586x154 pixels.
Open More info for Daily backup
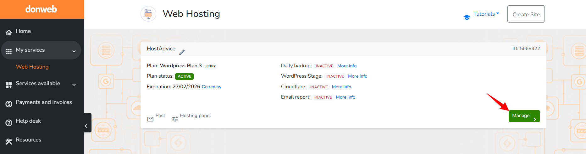(347, 66)
